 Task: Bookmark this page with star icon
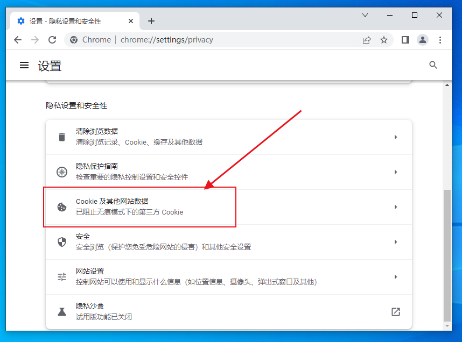click(x=383, y=40)
